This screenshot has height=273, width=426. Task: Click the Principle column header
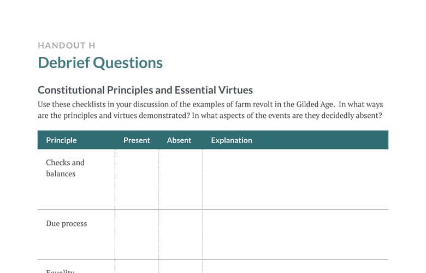[61, 140]
